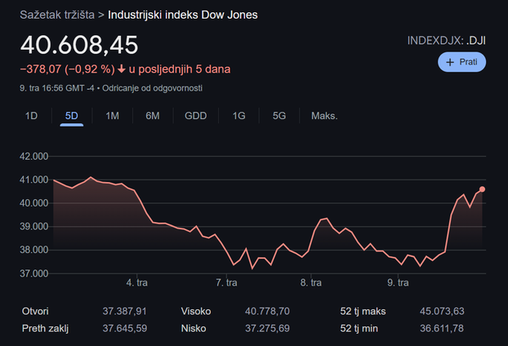The image size is (508, 346).
Task: Click the 8. tra date axis label
Action: coord(311,282)
